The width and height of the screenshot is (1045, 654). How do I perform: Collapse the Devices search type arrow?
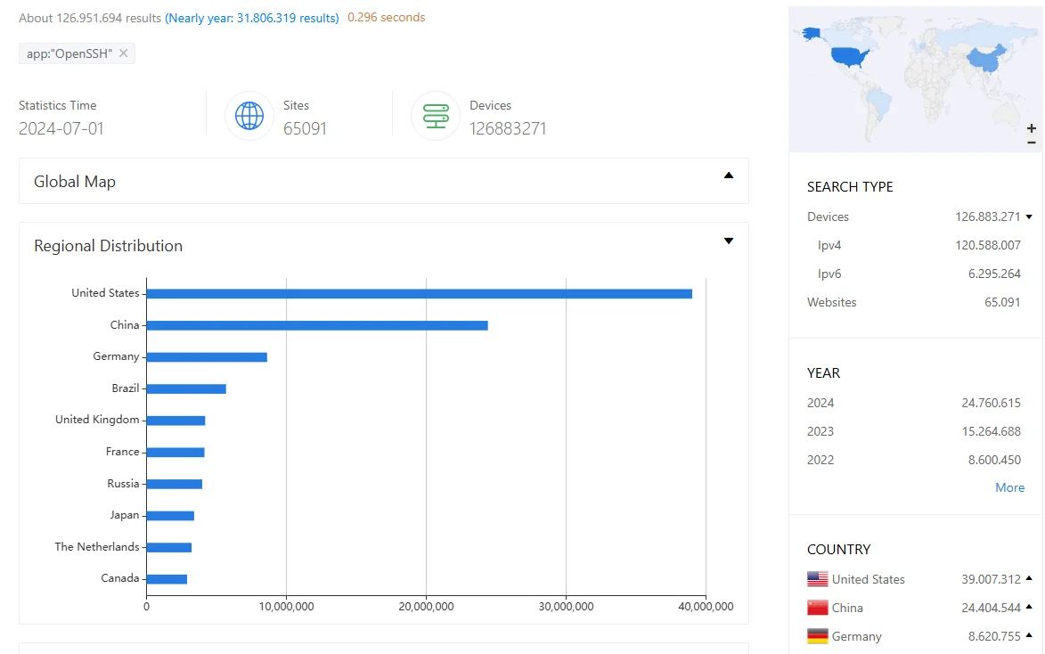point(1029,217)
